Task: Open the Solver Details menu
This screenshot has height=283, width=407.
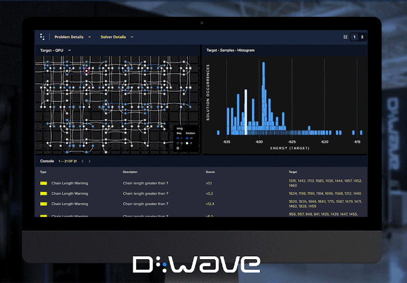Action: pos(113,37)
